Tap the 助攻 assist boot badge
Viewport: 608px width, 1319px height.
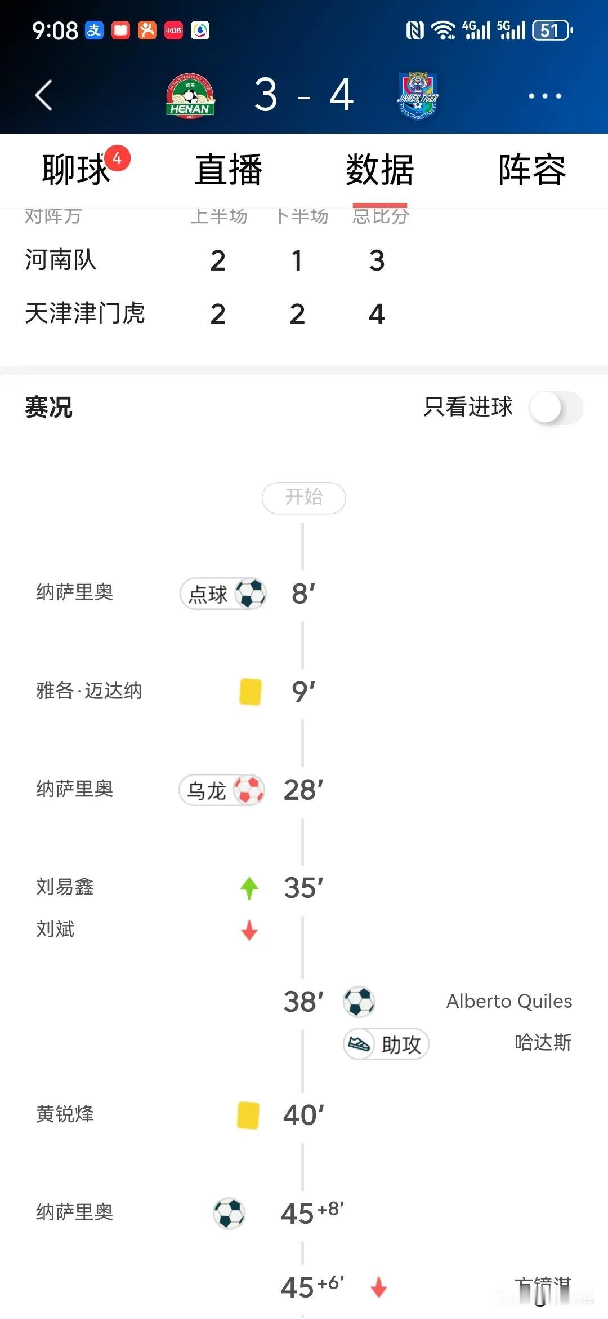click(x=386, y=1044)
